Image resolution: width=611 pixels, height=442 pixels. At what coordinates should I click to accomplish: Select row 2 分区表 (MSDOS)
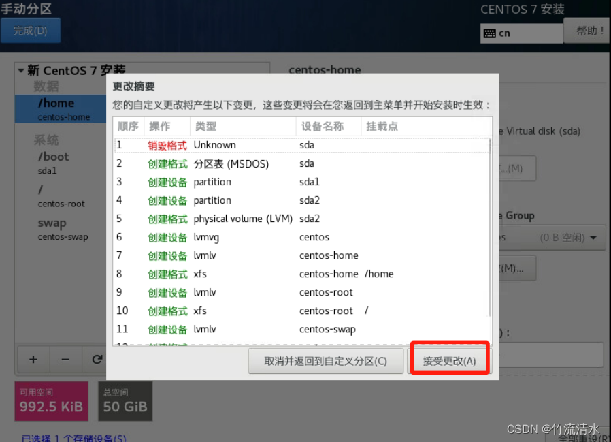click(x=301, y=163)
